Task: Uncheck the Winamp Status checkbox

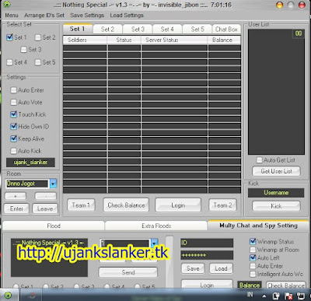Action: (253, 242)
